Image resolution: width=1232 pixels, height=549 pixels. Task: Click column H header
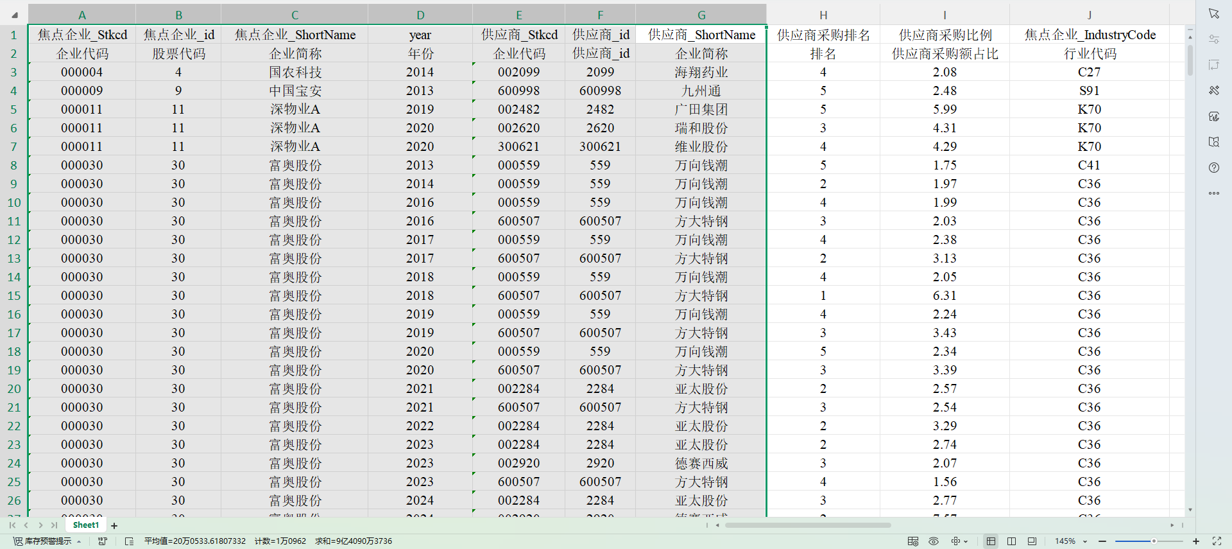click(823, 15)
